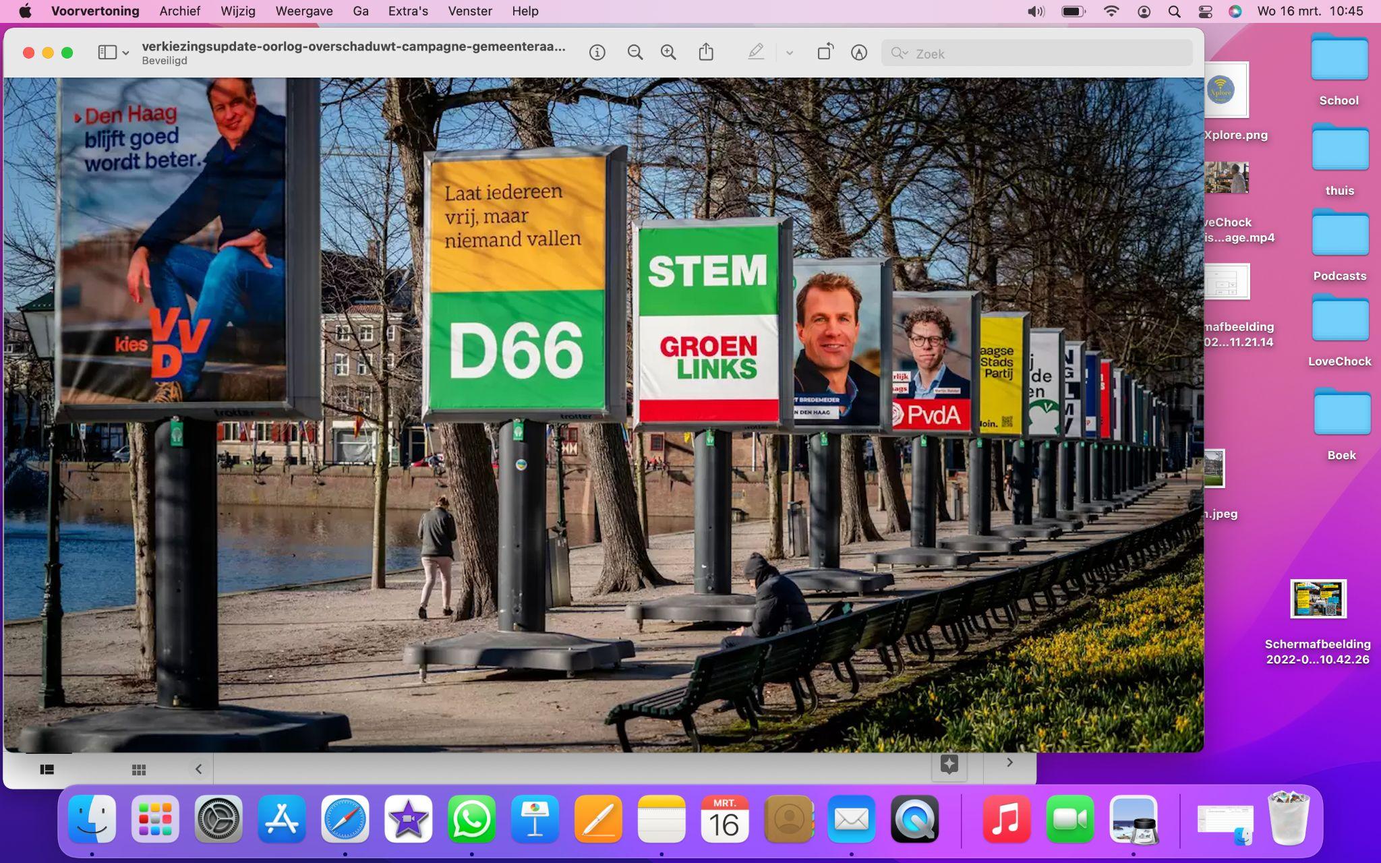The image size is (1381, 863).
Task: Open the Weergave menu
Action: [304, 11]
